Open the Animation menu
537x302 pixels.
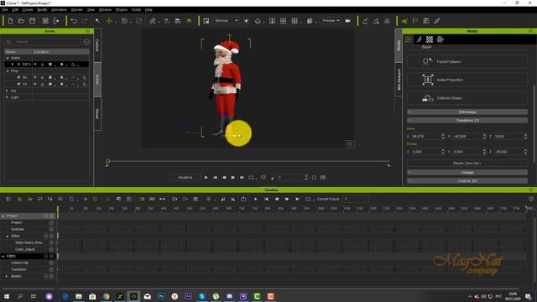pyautogui.click(x=59, y=10)
